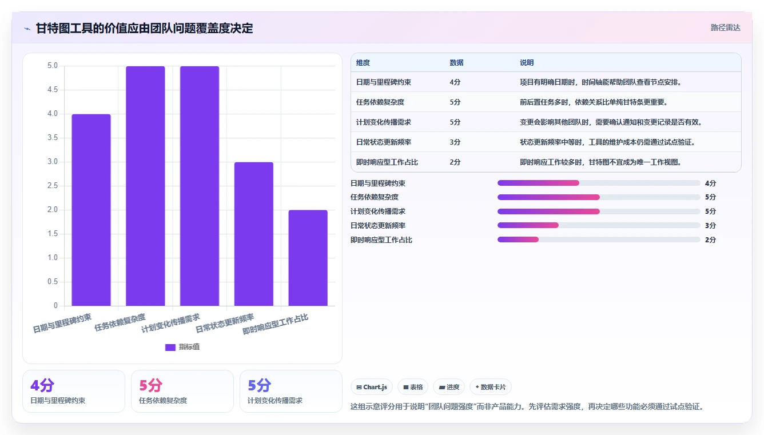Click description starting 变更会影响其他团队时
This screenshot has width=764, height=435.
tap(611, 122)
